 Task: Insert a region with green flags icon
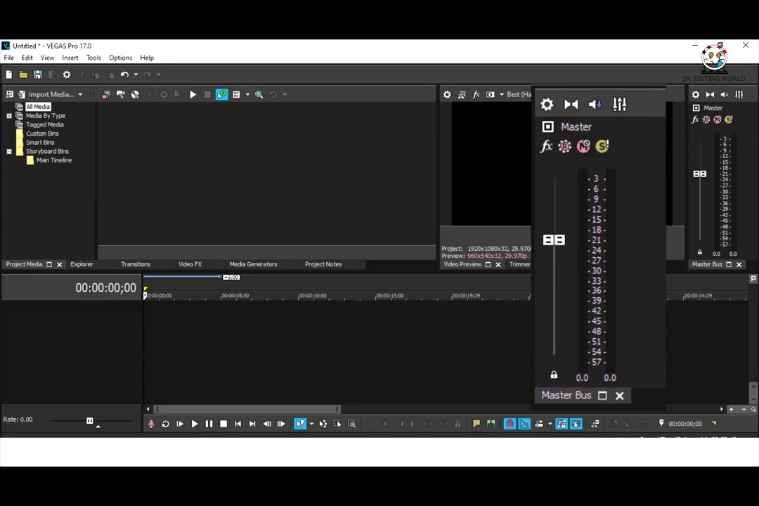tap(491, 424)
